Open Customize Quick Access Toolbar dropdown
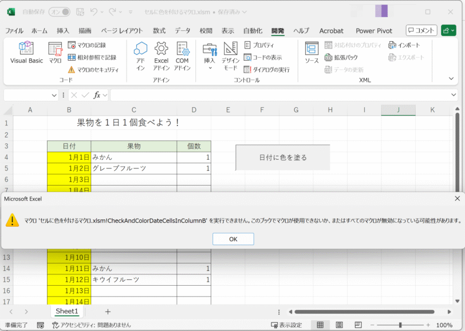This screenshot has width=465, height=331. click(131, 12)
